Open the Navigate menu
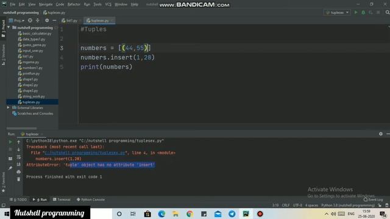Viewport: 390px width, 219px height. click(46, 4)
